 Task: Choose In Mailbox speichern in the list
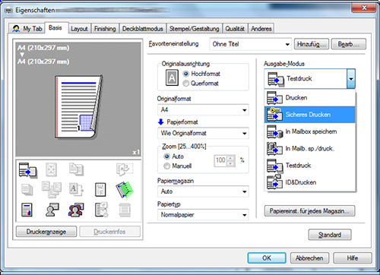pyautogui.click(x=310, y=131)
